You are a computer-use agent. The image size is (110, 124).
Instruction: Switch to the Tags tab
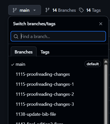click(x=45, y=52)
